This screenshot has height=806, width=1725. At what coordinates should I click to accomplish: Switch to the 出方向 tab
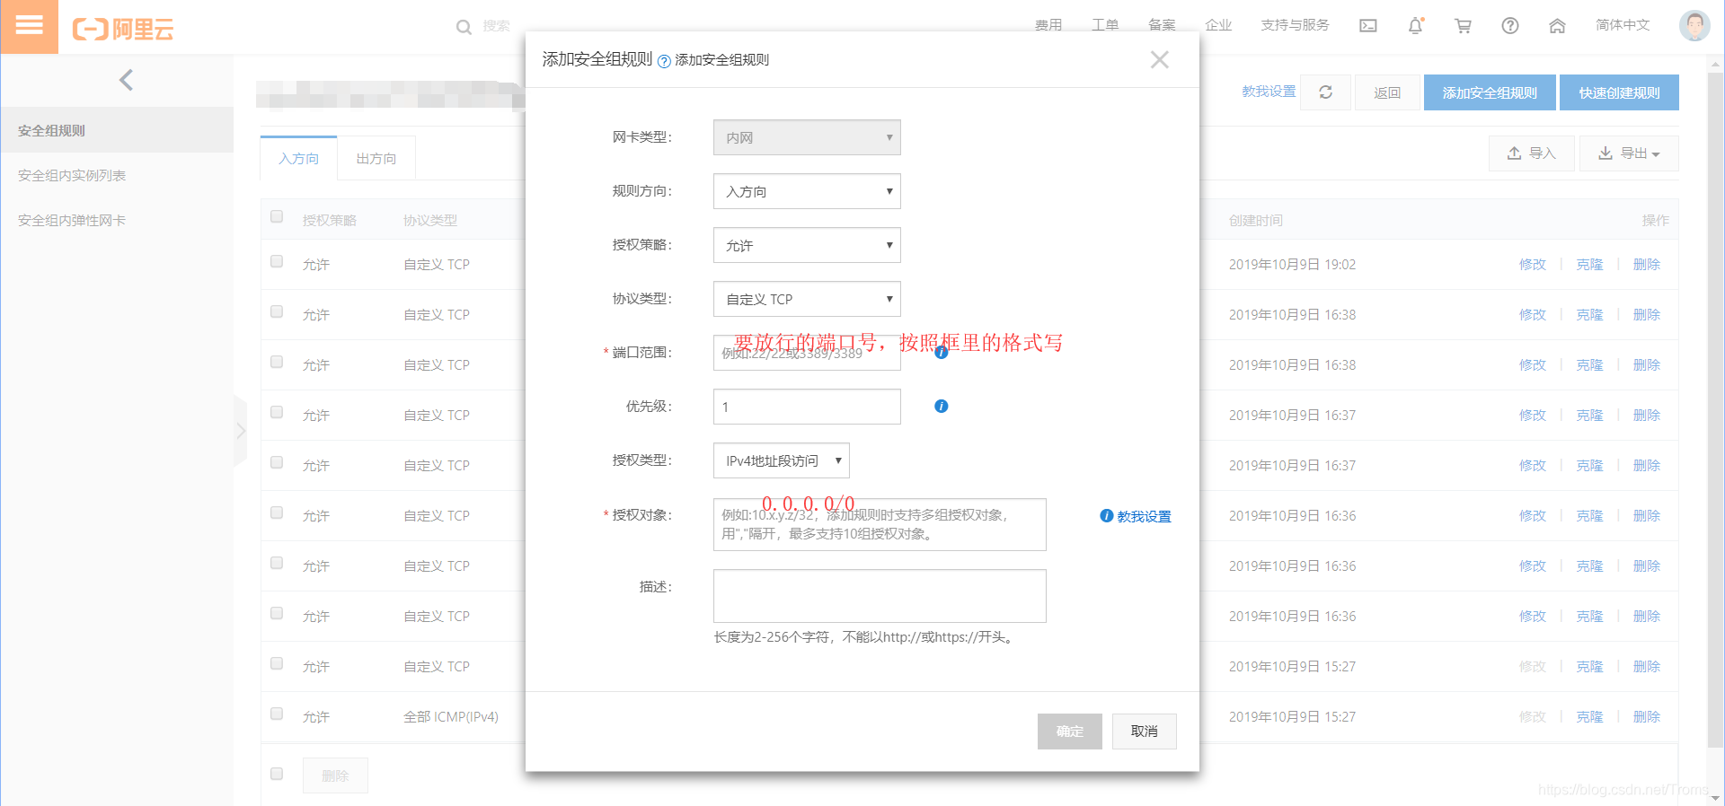pyautogui.click(x=376, y=159)
